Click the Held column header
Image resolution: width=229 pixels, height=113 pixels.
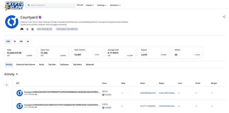pyautogui.click(x=123, y=83)
